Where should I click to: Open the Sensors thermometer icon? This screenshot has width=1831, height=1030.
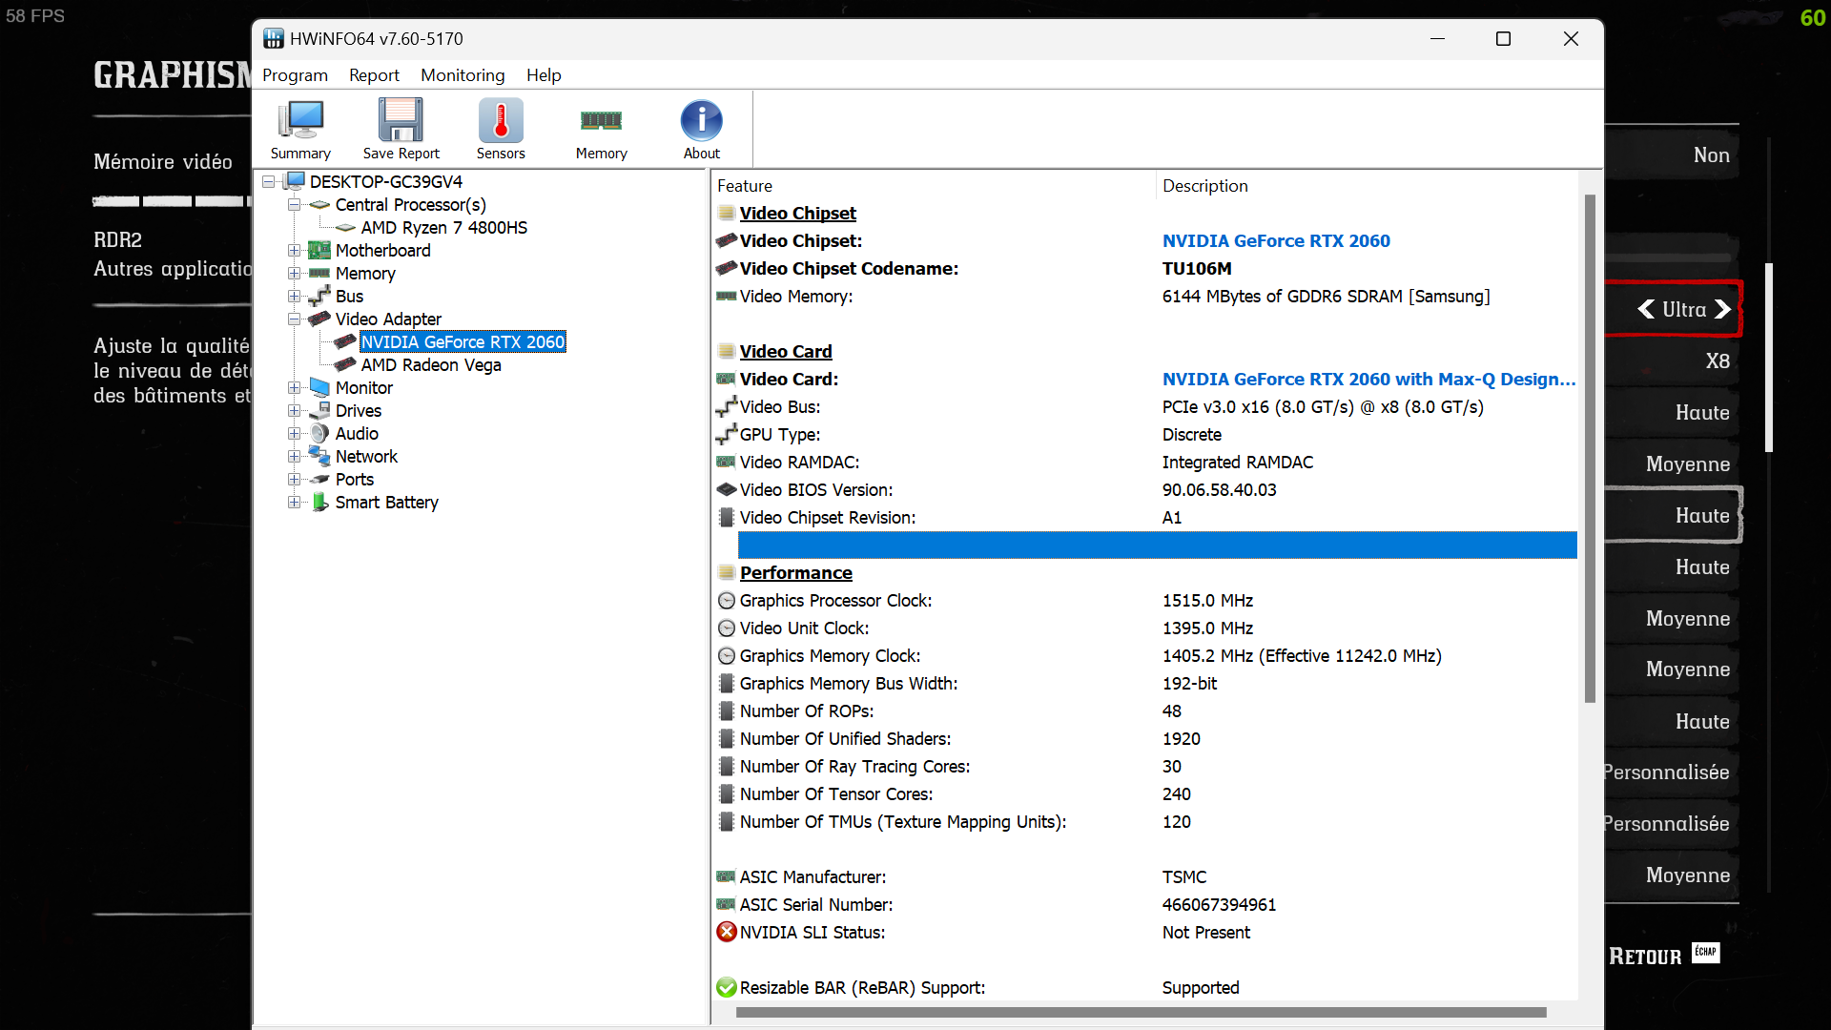[501, 121]
